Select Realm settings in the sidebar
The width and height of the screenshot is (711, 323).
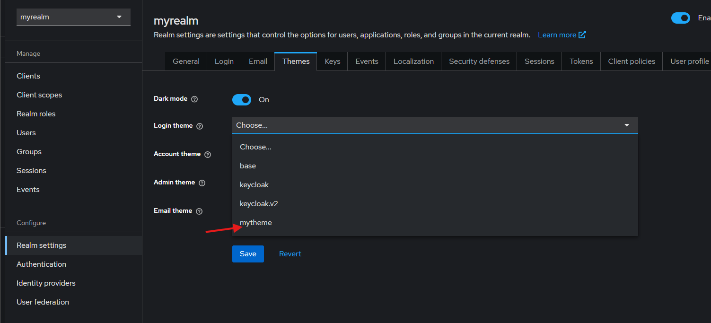pos(74,245)
